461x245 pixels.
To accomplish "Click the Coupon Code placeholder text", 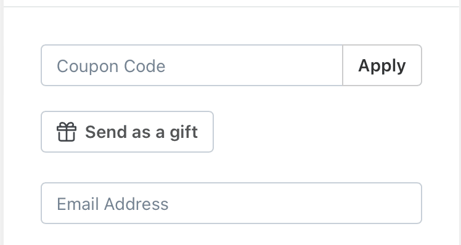I will point(111,66).
